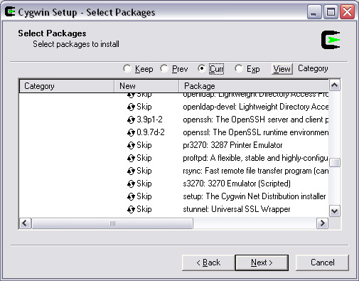The height and width of the screenshot is (281, 359).
Task: Toggle the cycle icon for pr3270
Action: [131, 146]
